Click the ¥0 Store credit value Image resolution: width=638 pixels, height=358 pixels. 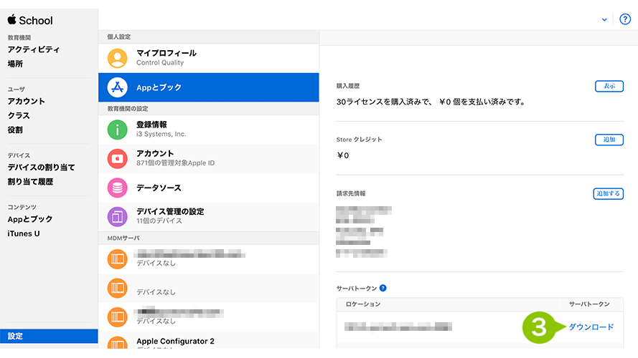click(x=342, y=155)
